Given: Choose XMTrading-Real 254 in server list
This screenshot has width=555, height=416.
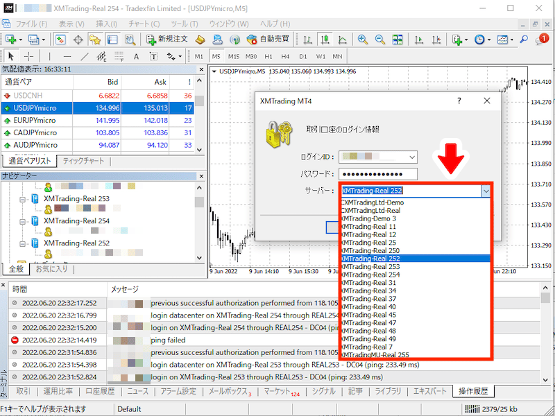Looking at the screenshot, I should click(416, 275).
